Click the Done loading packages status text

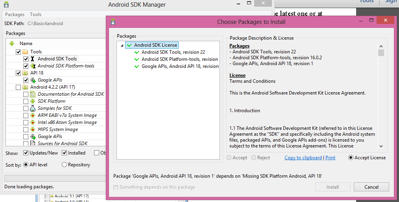tap(29, 187)
